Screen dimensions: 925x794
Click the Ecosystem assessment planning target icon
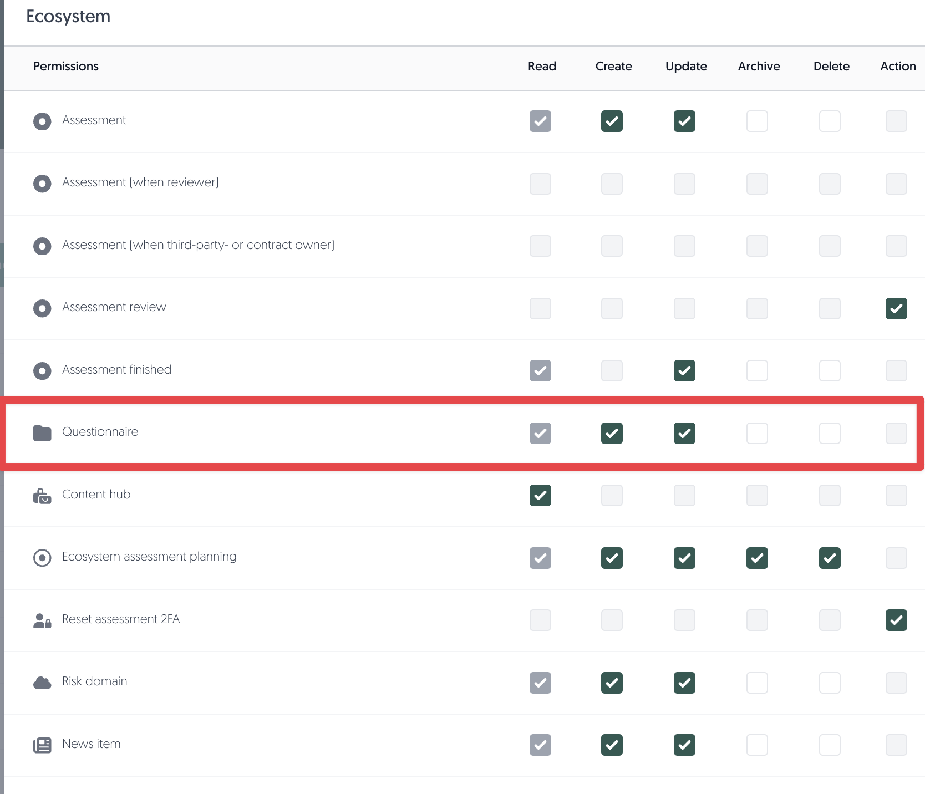[42, 558]
